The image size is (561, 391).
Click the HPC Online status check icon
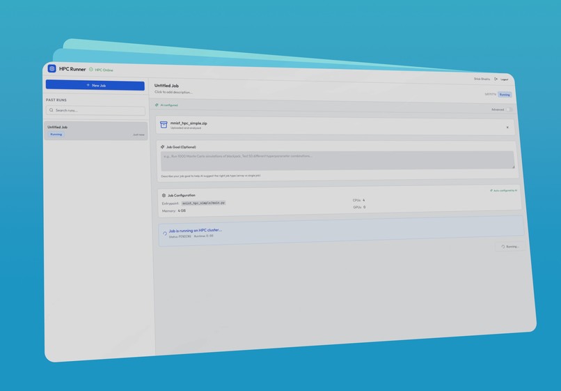91,70
